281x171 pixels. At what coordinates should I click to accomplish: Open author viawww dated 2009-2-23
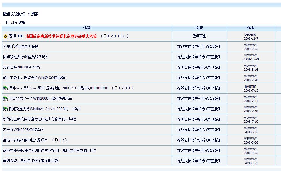click(250, 45)
